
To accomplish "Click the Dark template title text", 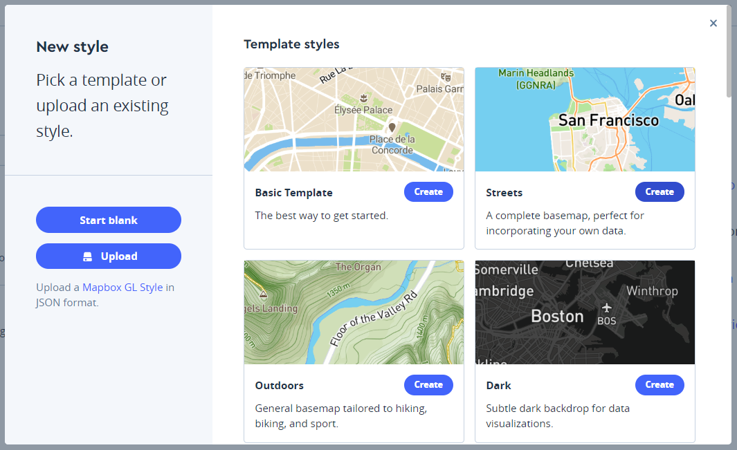I will (499, 385).
